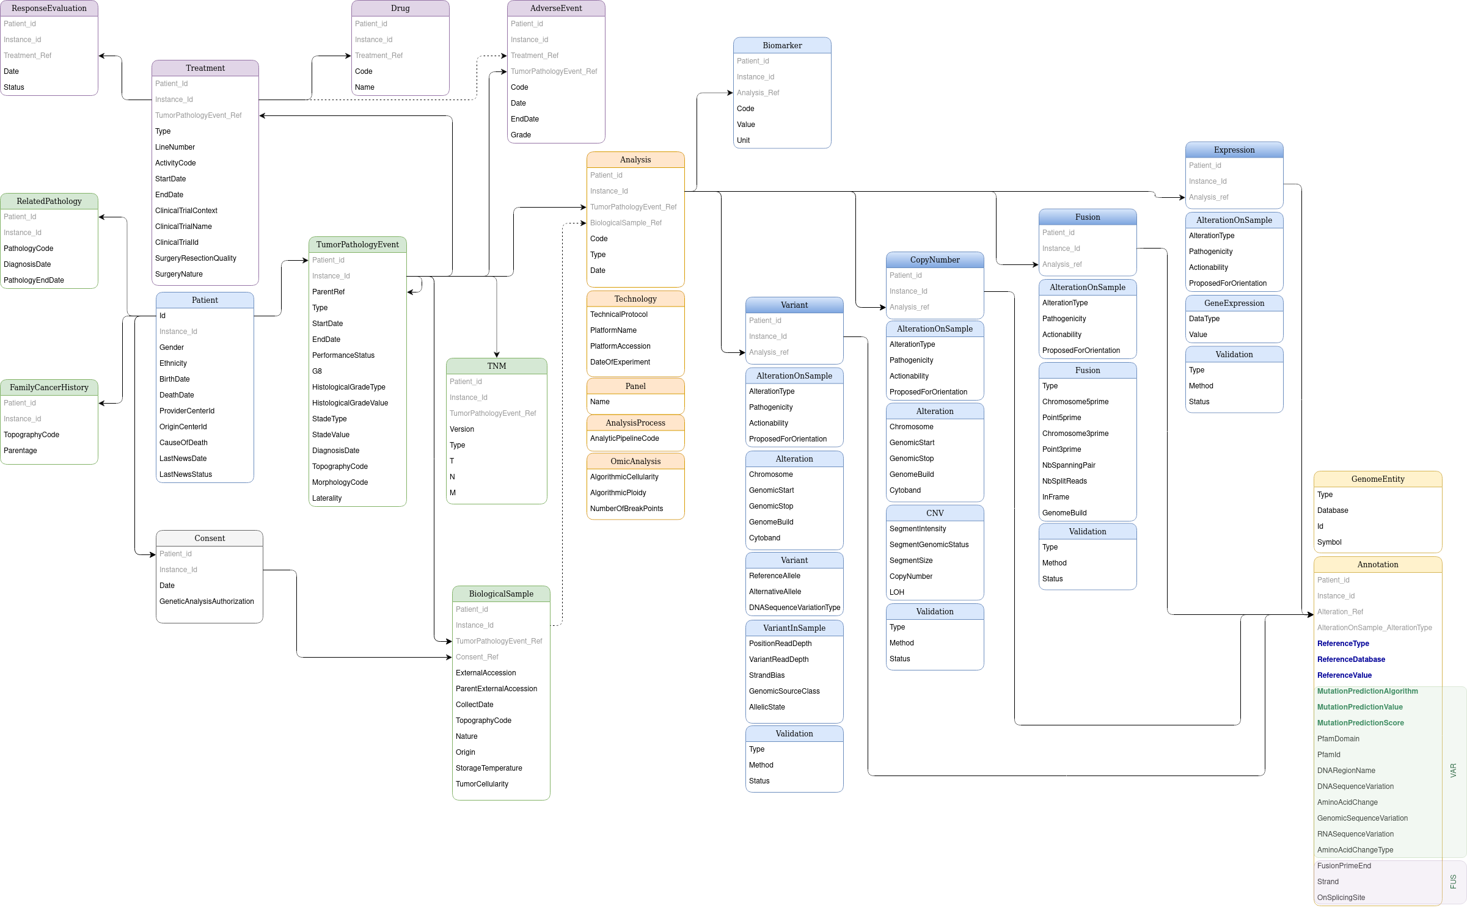Click the ReferenceDatabase field in Annotation
1467x908 pixels.
click(1351, 659)
